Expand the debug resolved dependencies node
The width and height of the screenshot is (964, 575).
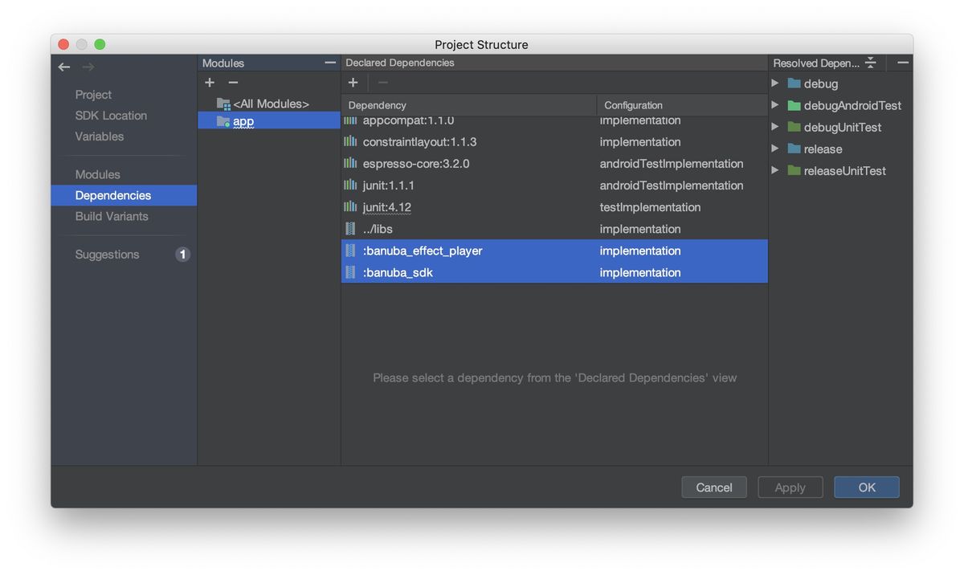point(775,84)
